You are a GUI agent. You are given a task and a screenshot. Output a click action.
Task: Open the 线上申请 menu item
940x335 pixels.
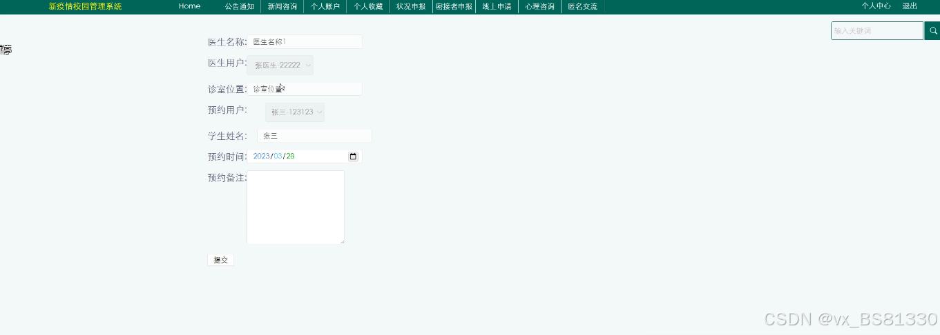tap(497, 6)
